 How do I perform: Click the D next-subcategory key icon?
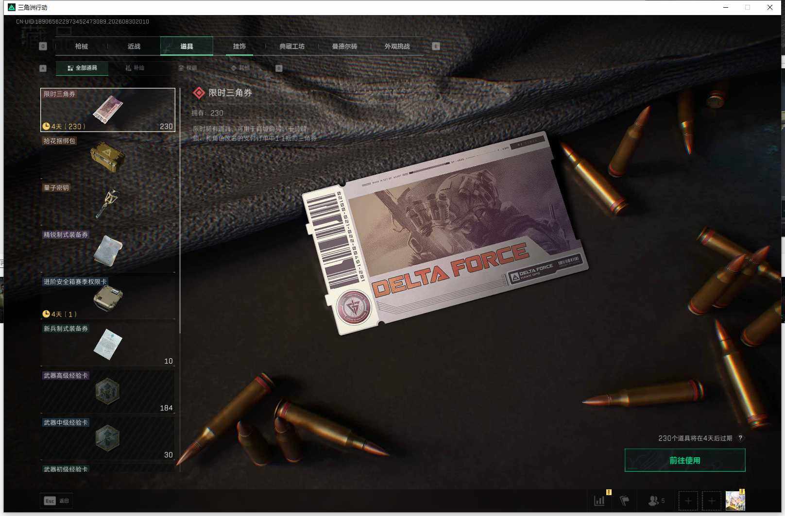(x=279, y=68)
